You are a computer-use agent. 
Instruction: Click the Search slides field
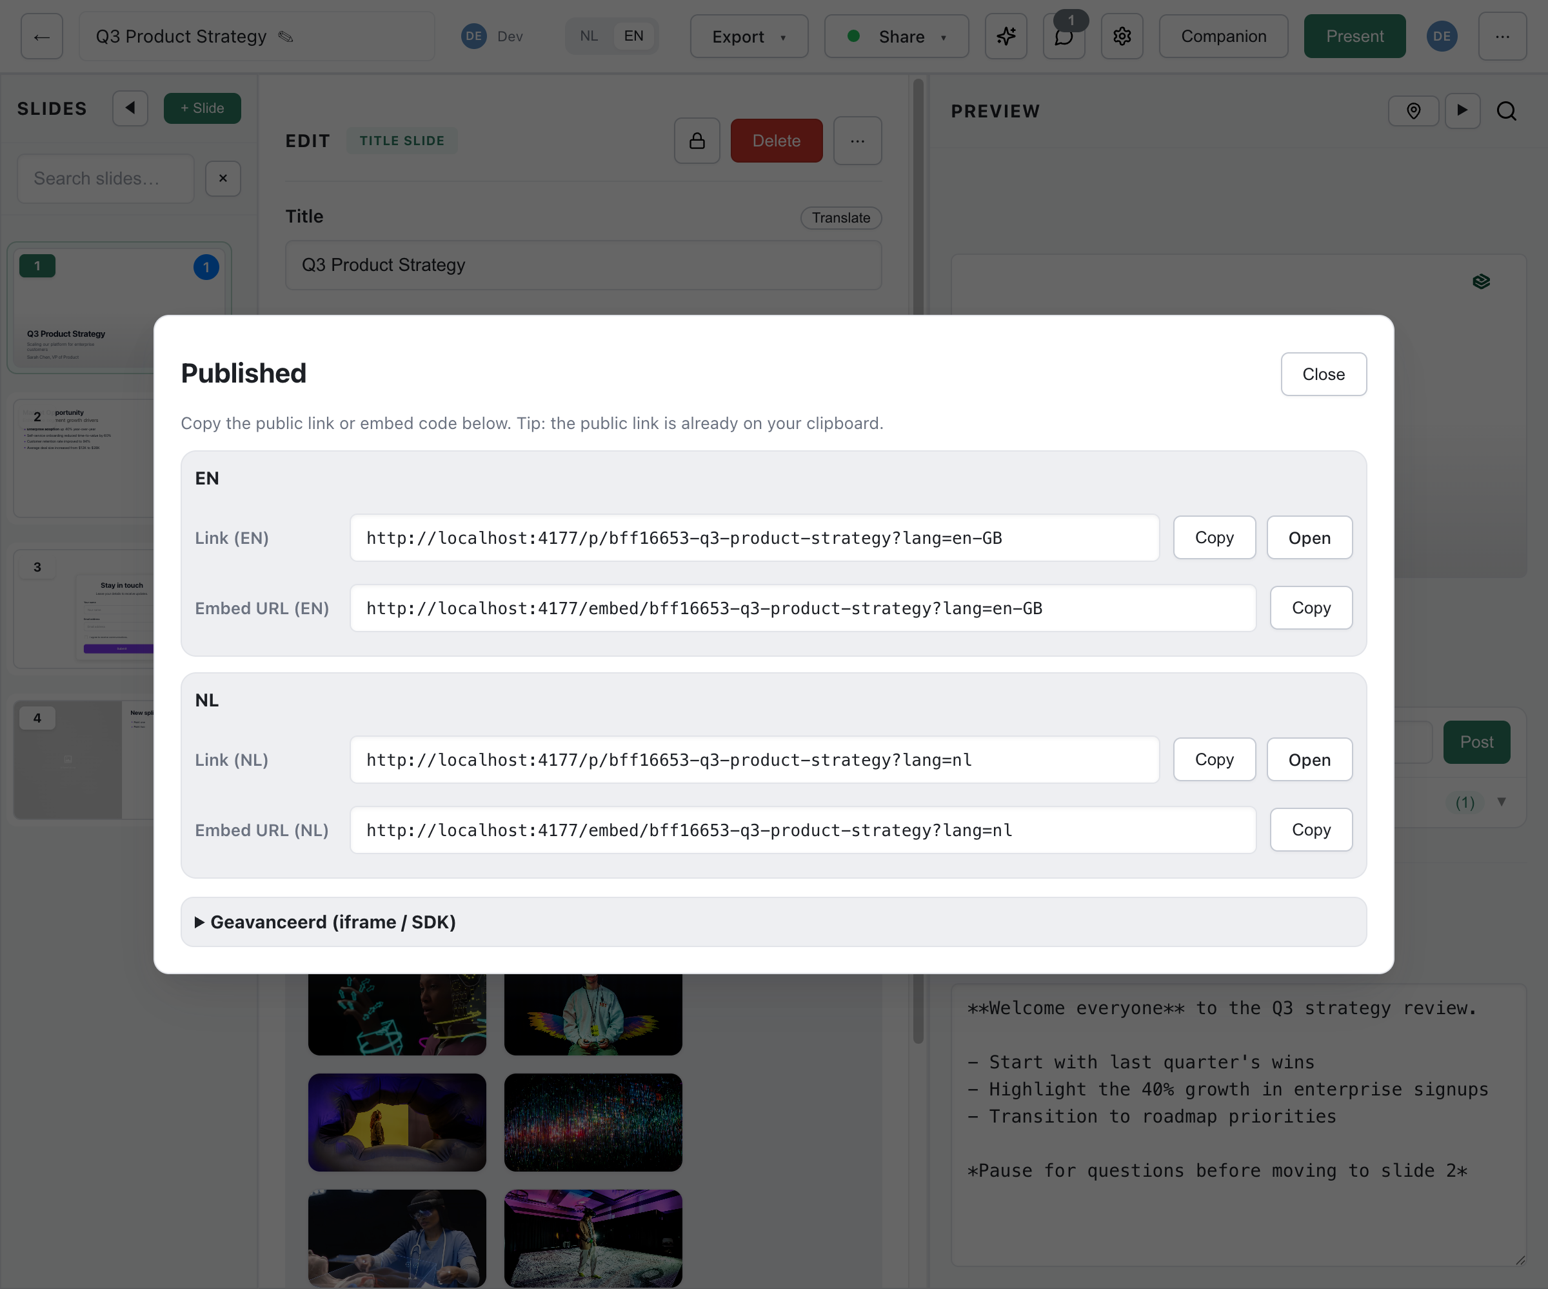click(x=105, y=179)
